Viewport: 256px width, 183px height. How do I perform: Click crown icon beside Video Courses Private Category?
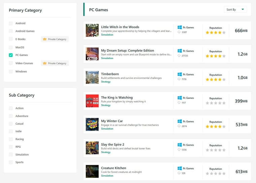click(45, 63)
